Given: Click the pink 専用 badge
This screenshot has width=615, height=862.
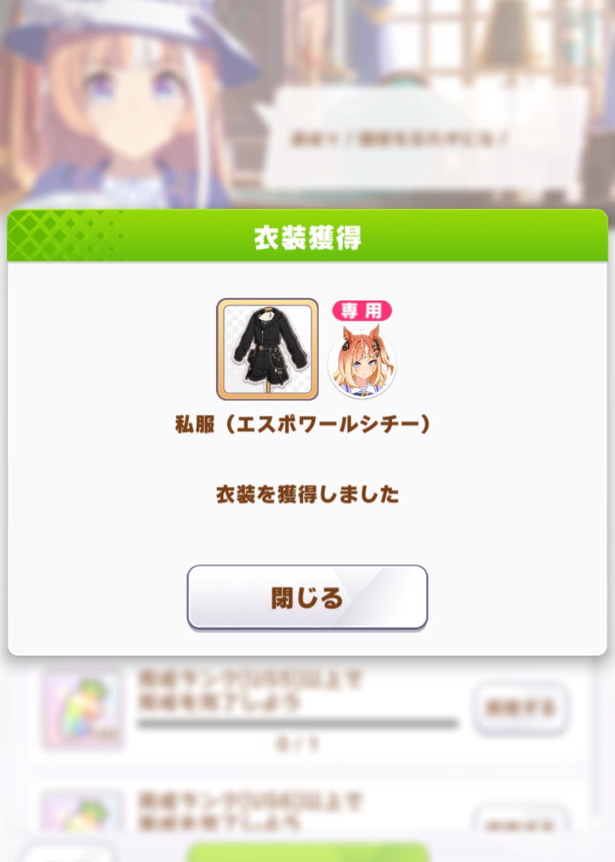Looking at the screenshot, I should pos(362,311).
